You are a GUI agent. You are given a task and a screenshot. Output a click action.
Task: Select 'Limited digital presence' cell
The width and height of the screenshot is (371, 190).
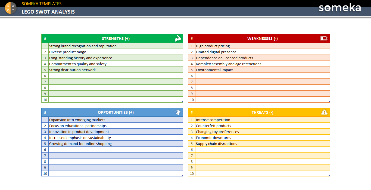263,52
